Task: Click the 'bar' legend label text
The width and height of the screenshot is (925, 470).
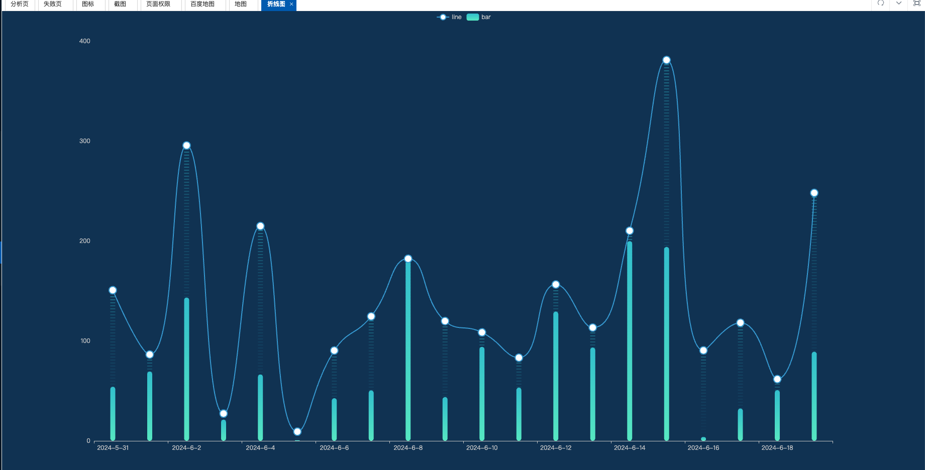Action: pyautogui.click(x=486, y=17)
